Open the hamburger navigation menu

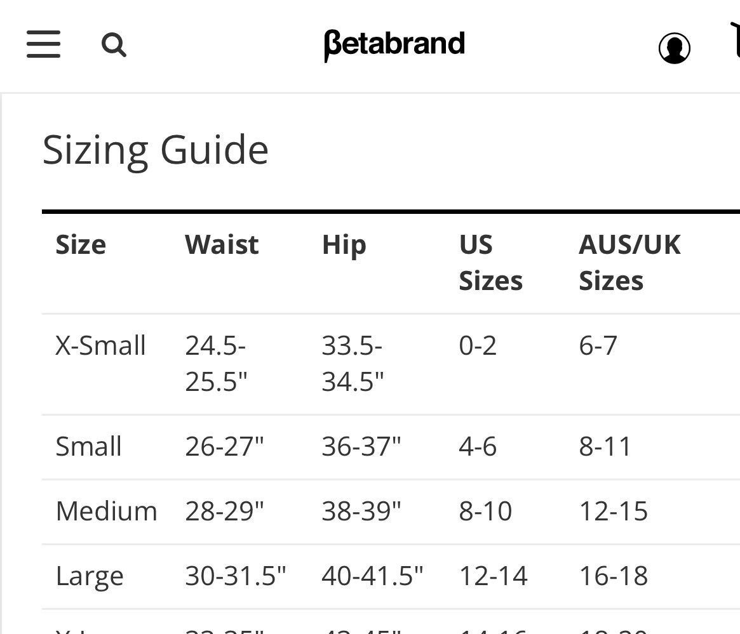pyautogui.click(x=43, y=44)
